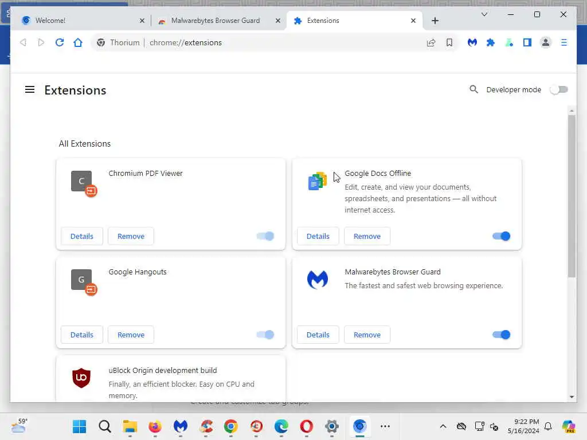Viewport: 587px width, 440px height.
Task: Open the tab search dropdown
Action: tap(484, 14)
